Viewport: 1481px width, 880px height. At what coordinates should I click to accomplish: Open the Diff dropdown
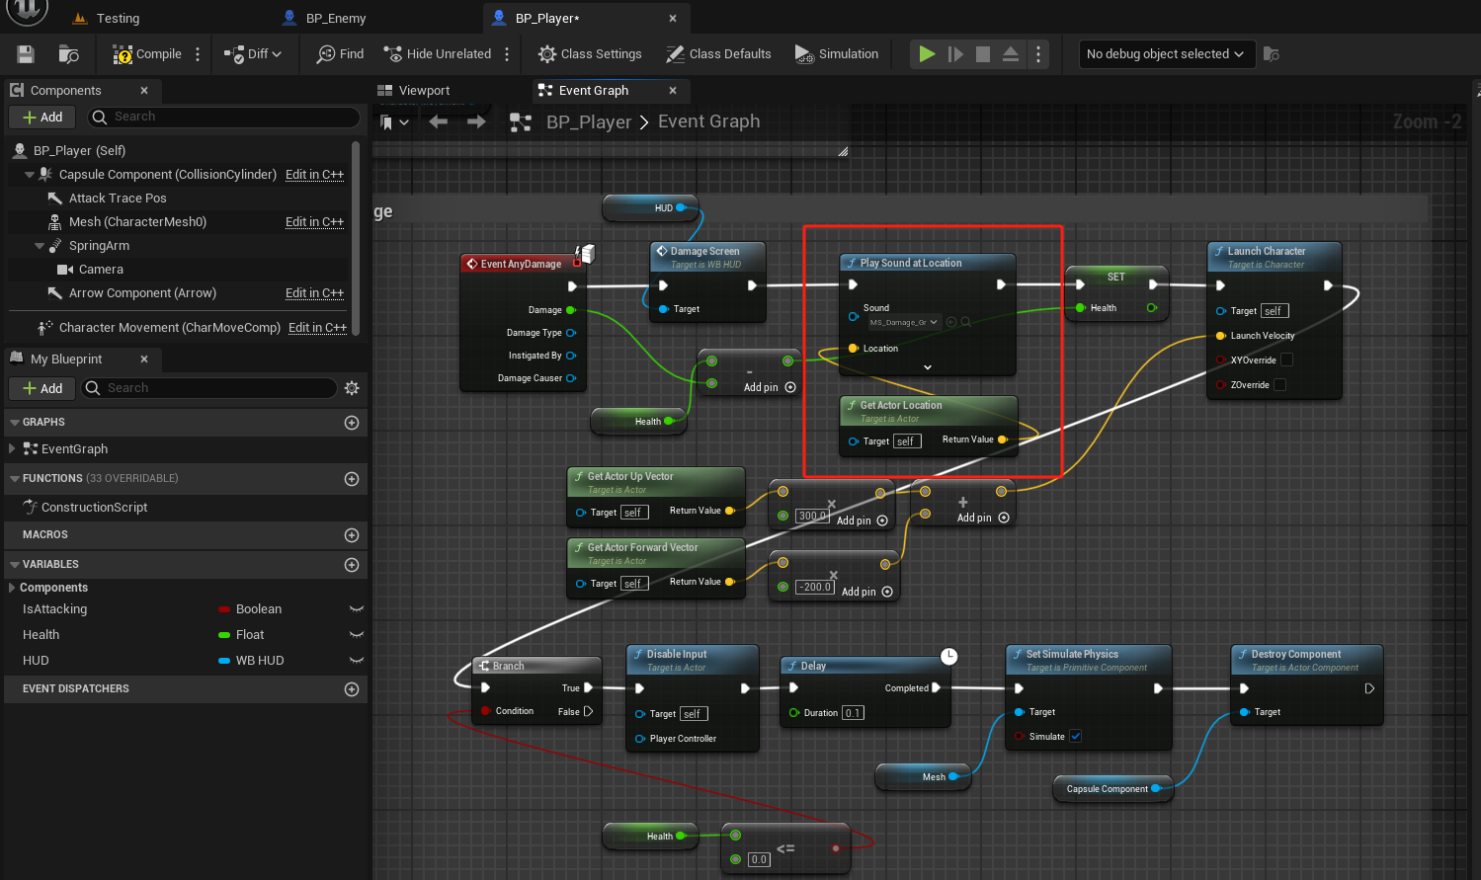pos(253,54)
